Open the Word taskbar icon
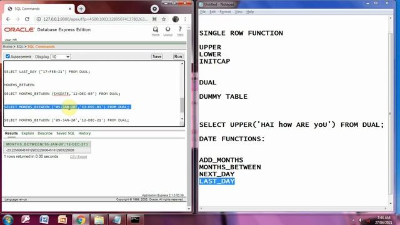 (44, 219)
